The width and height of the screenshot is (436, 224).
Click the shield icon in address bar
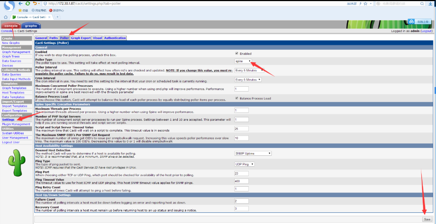click(x=45, y=4)
